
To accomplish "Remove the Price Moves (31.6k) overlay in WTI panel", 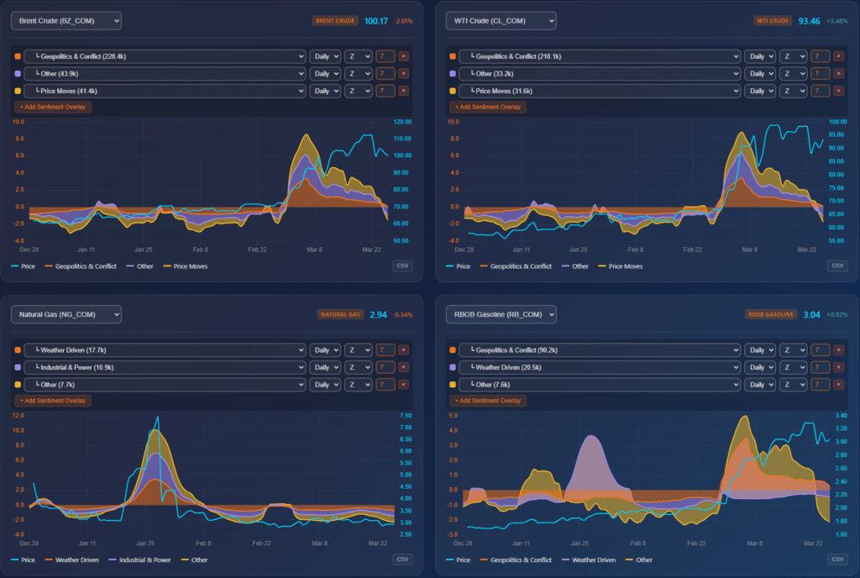I will (x=839, y=91).
